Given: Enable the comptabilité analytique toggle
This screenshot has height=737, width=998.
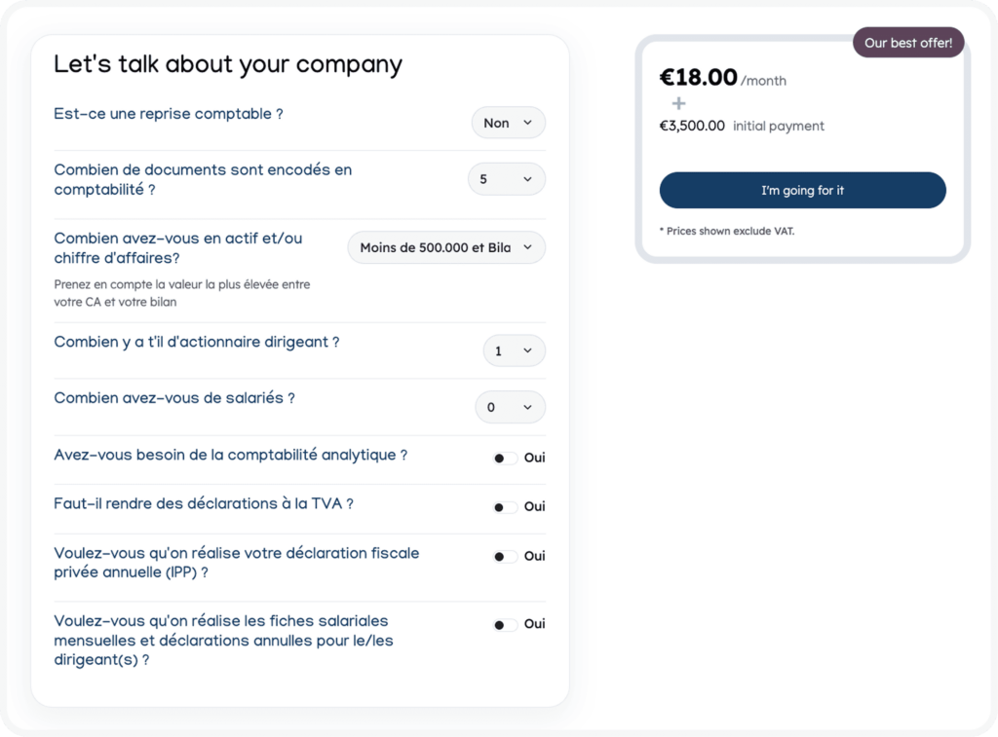Looking at the screenshot, I should point(505,458).
